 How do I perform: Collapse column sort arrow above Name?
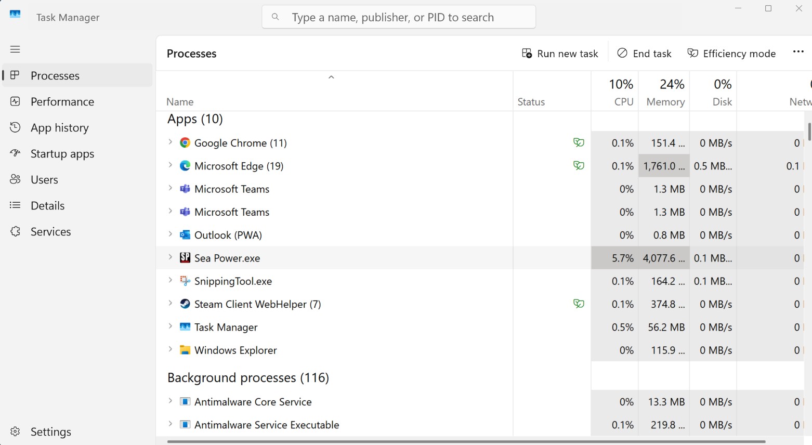[331, 77]
